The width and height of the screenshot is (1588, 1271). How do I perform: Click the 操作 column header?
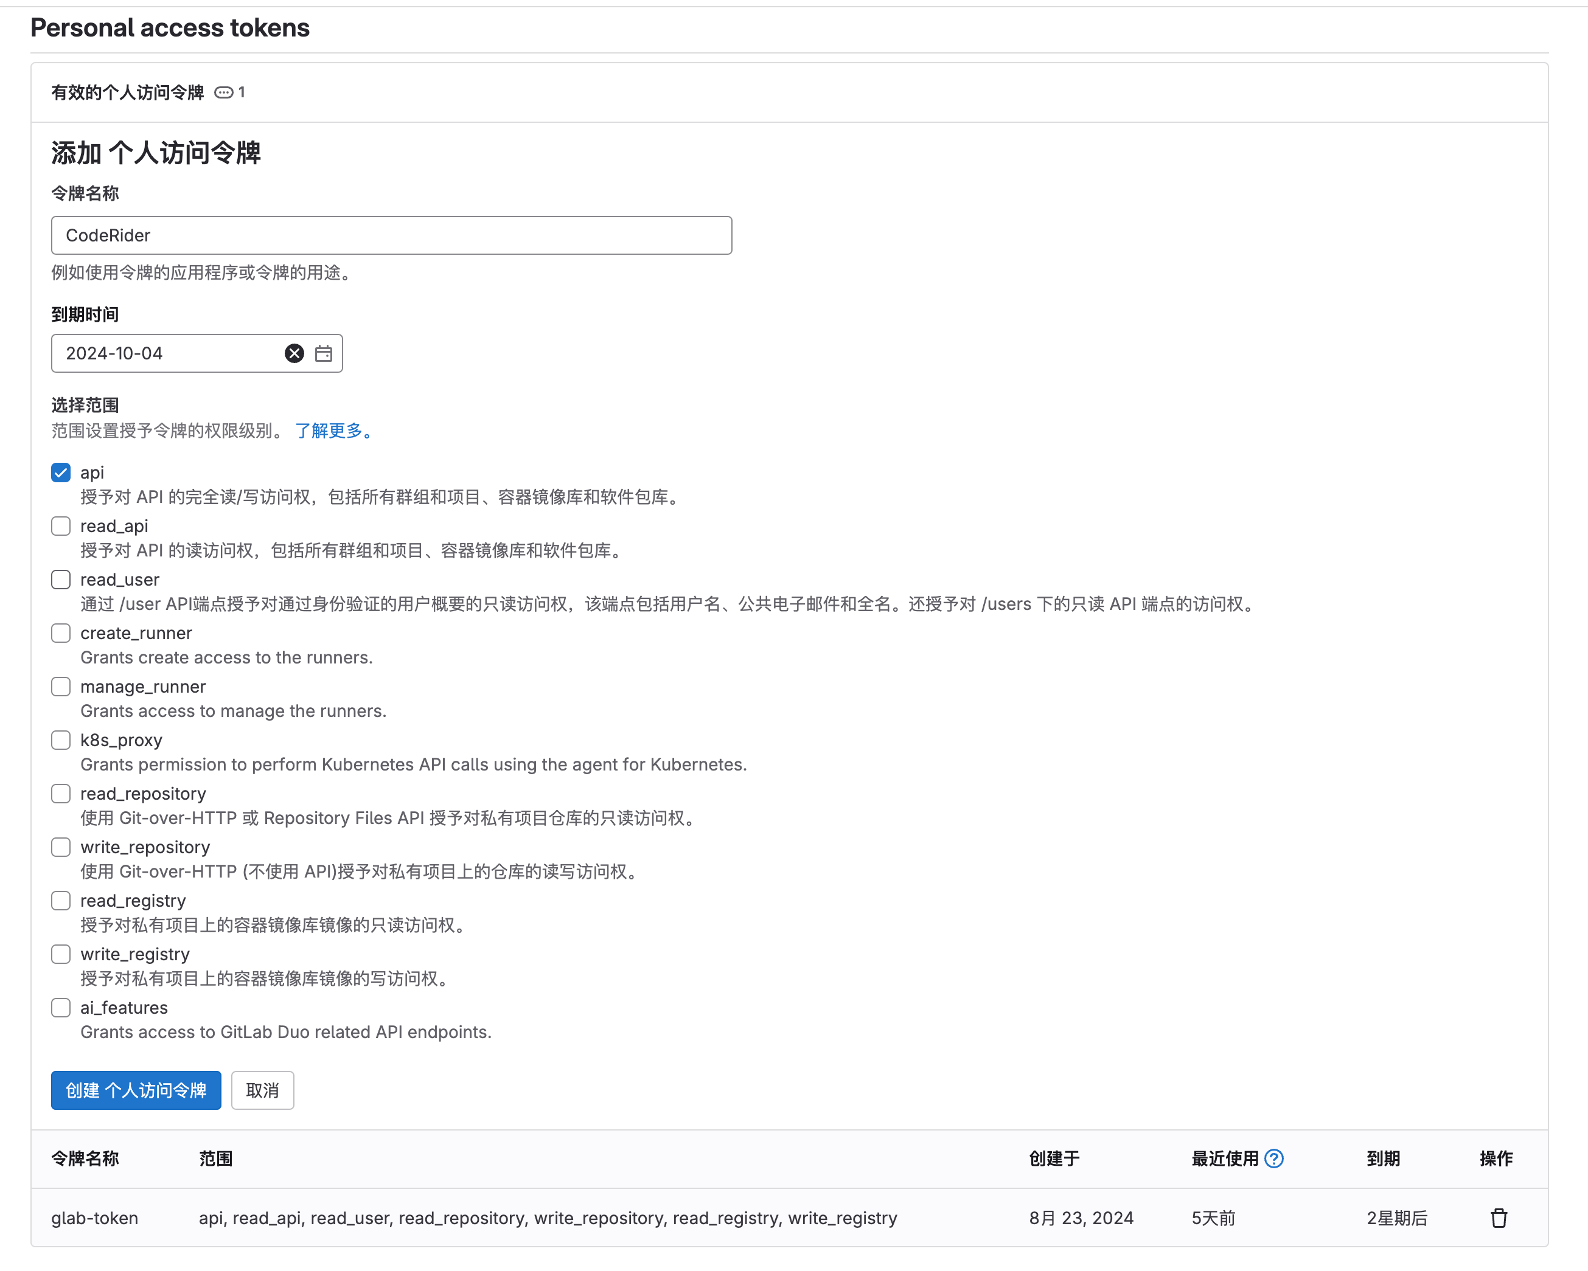tap(1496, 1158)
